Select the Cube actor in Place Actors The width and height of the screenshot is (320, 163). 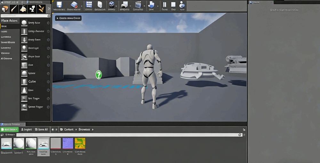pos(32,82)
